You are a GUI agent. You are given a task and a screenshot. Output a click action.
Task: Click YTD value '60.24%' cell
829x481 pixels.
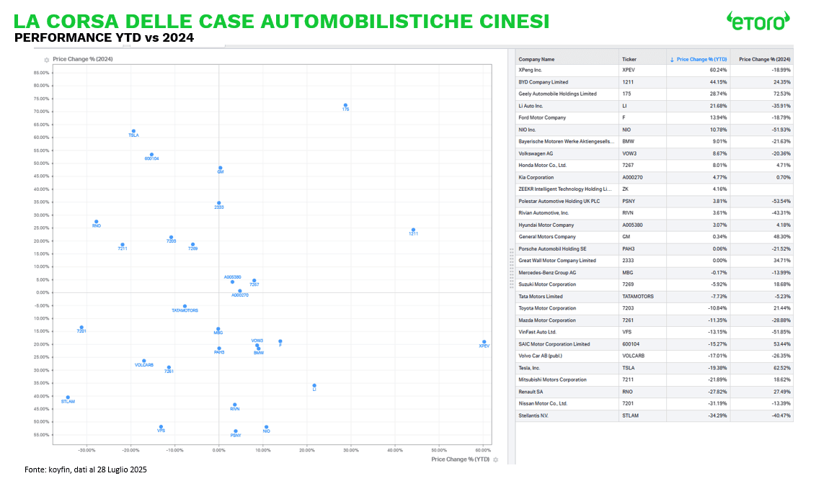pos(699,71)
